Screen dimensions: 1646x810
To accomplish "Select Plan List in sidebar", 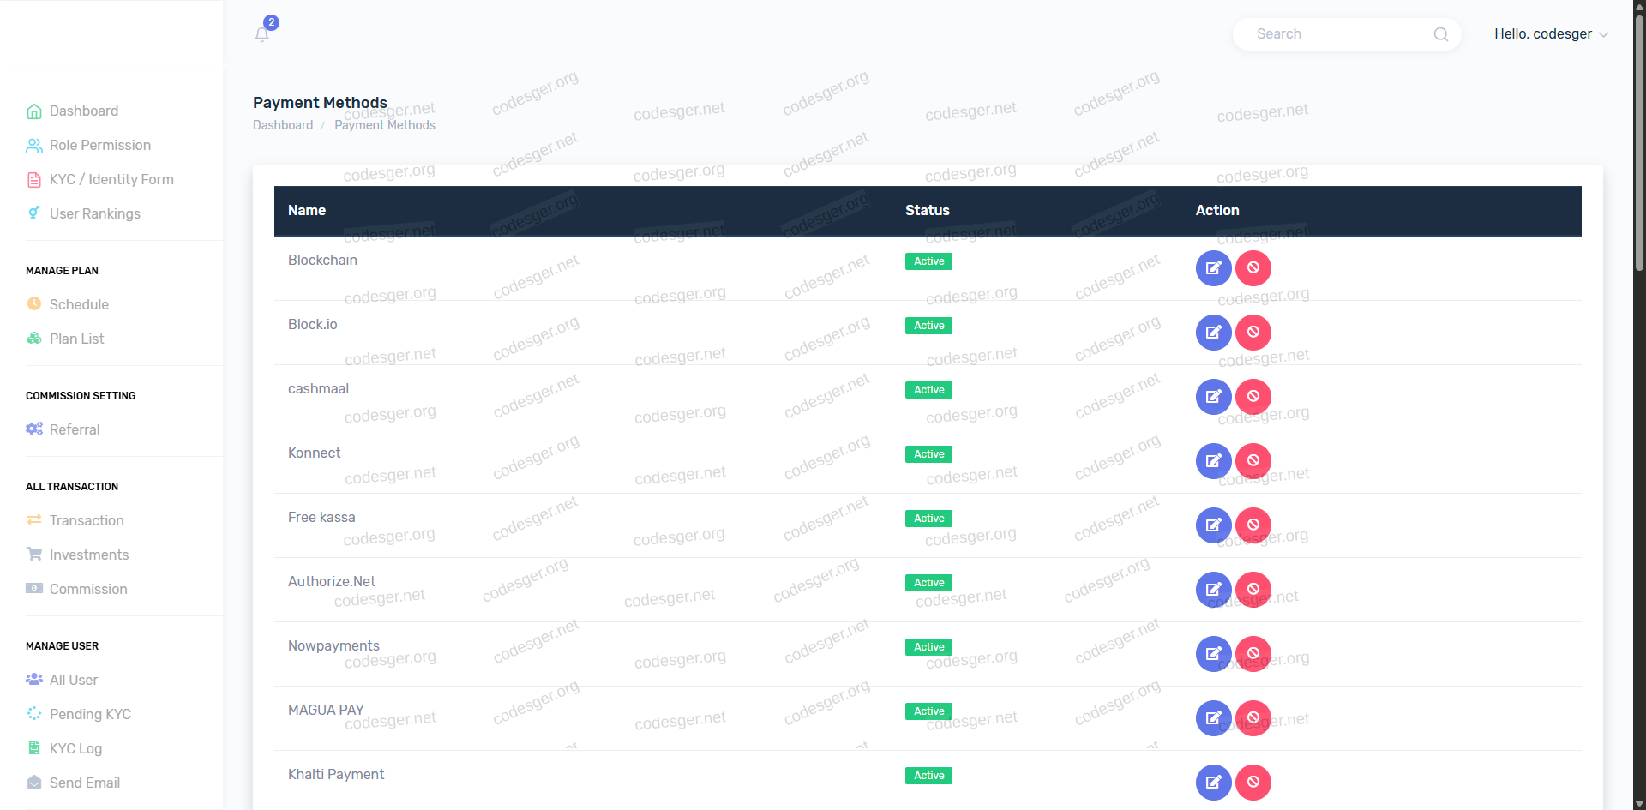I will pos(76,339).
